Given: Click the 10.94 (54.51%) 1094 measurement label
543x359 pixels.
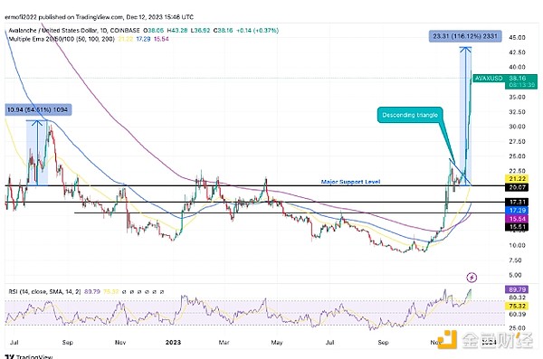Looking at the screenshot, I should click(x=38, y=109).
